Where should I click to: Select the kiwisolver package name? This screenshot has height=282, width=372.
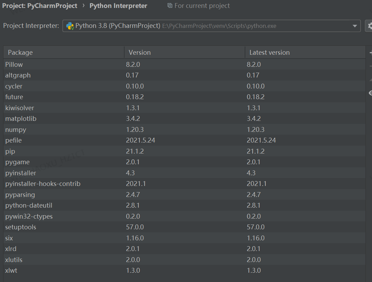point(20,108)
